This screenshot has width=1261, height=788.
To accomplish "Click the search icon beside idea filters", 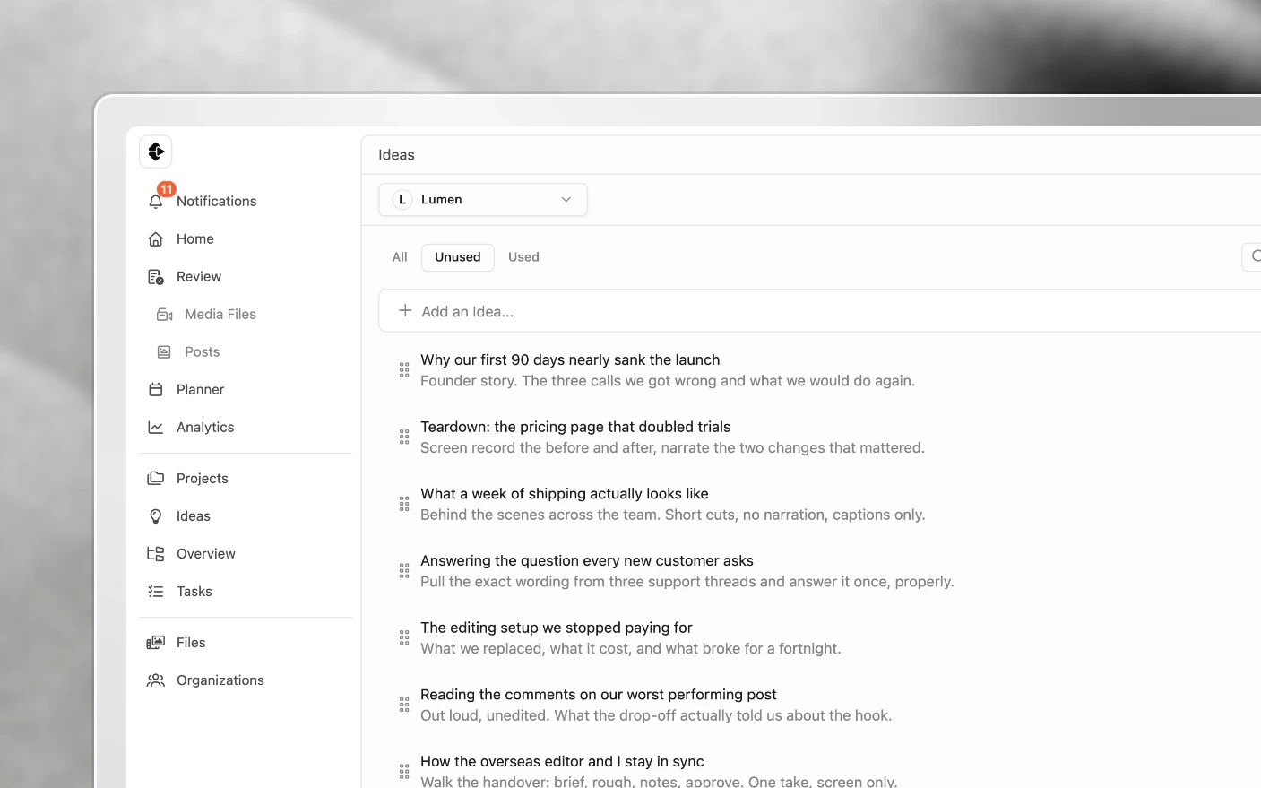I will click(1255, 256).
